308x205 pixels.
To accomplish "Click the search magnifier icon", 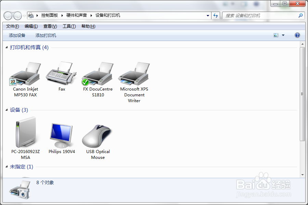I will click(300, 15).
